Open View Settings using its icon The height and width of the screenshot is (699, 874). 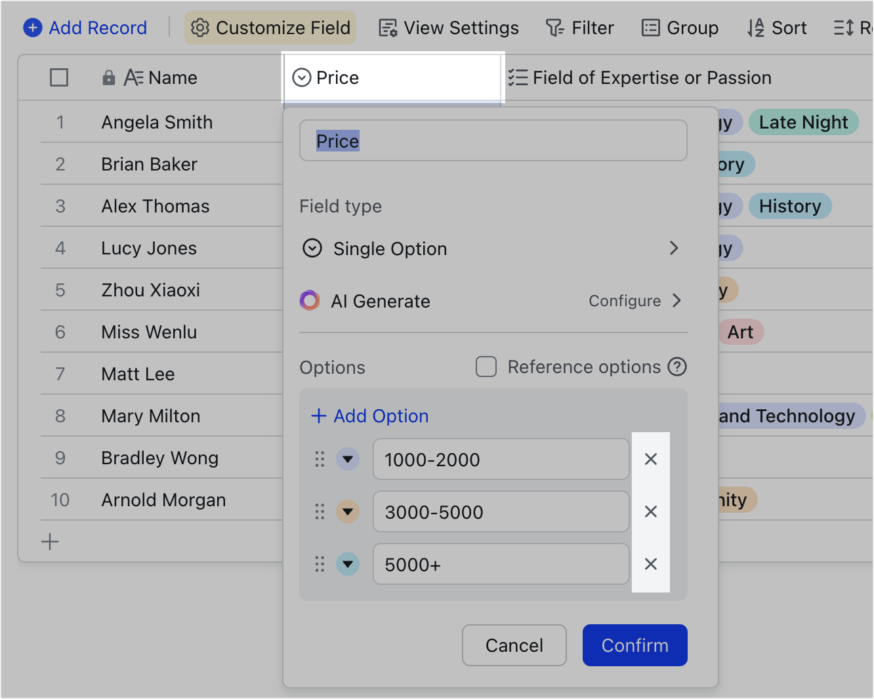click(x=387, y=28)
